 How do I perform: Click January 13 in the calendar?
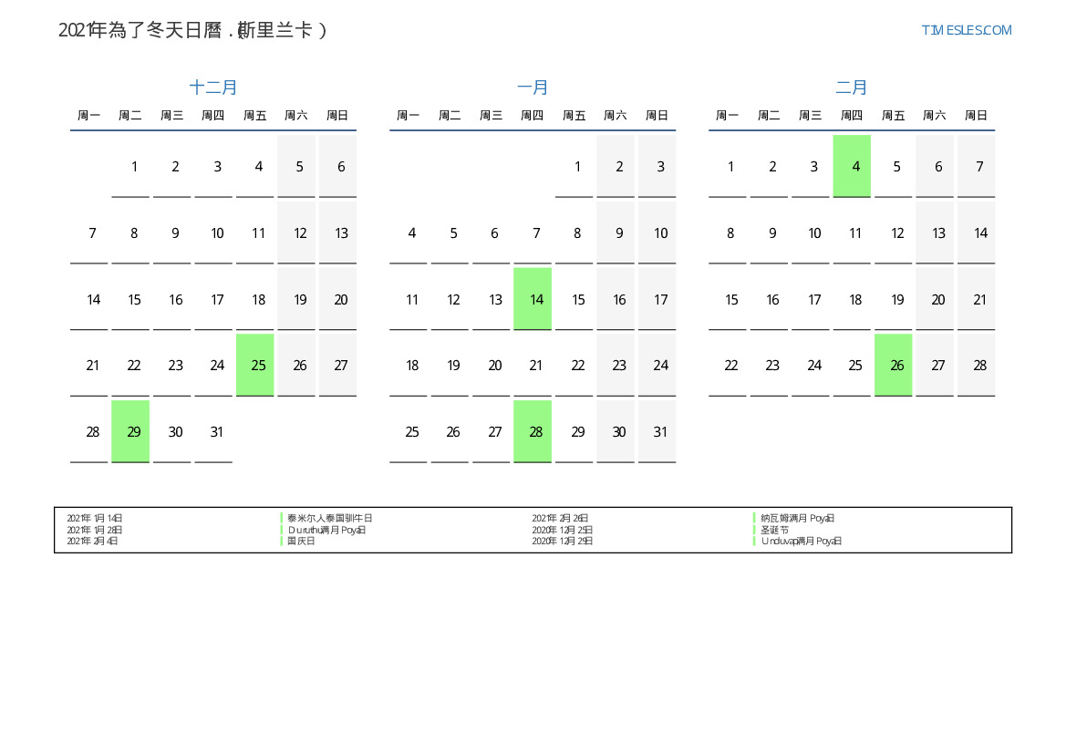[491, 299]
